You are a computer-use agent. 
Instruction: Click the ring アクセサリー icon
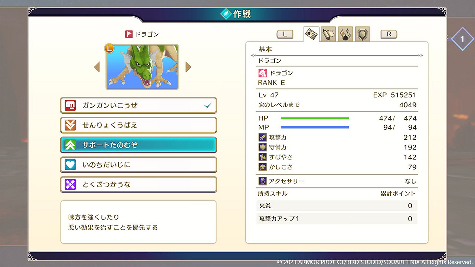(x=262, y=181)
